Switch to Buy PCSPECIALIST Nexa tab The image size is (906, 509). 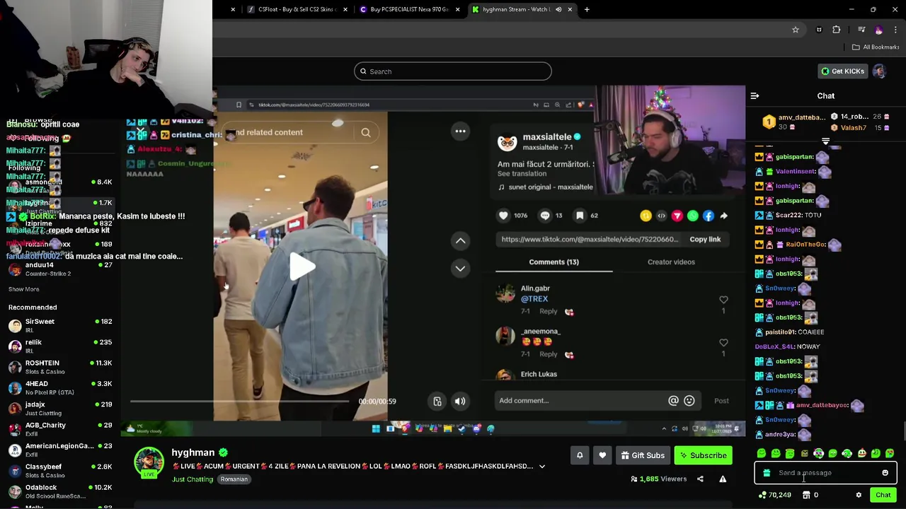[407, 9]
